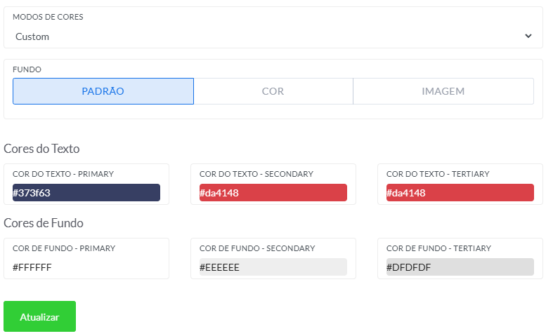
Task: Click the 'MODOS DE CORES' field label
Action: tap(48, 17)
